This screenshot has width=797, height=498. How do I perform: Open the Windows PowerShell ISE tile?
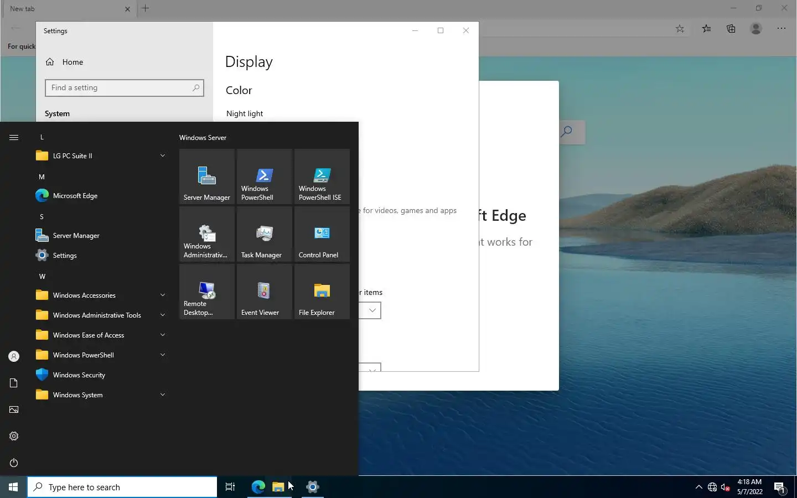point(322,177)
